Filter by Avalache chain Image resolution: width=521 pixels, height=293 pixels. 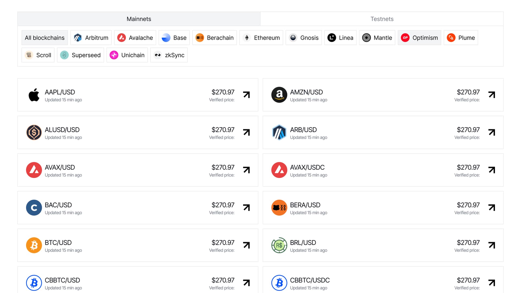point(135,38)
